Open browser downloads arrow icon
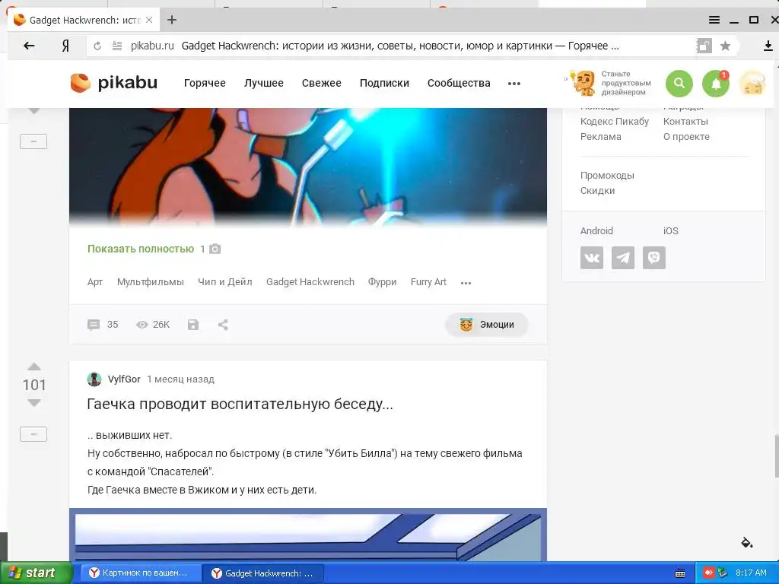The image size is (779, 584). point(768,46)
